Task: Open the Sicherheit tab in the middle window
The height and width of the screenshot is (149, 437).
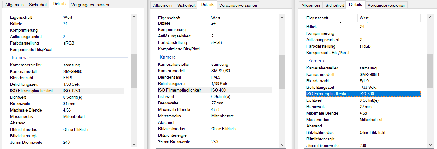Action: [186, 5]
